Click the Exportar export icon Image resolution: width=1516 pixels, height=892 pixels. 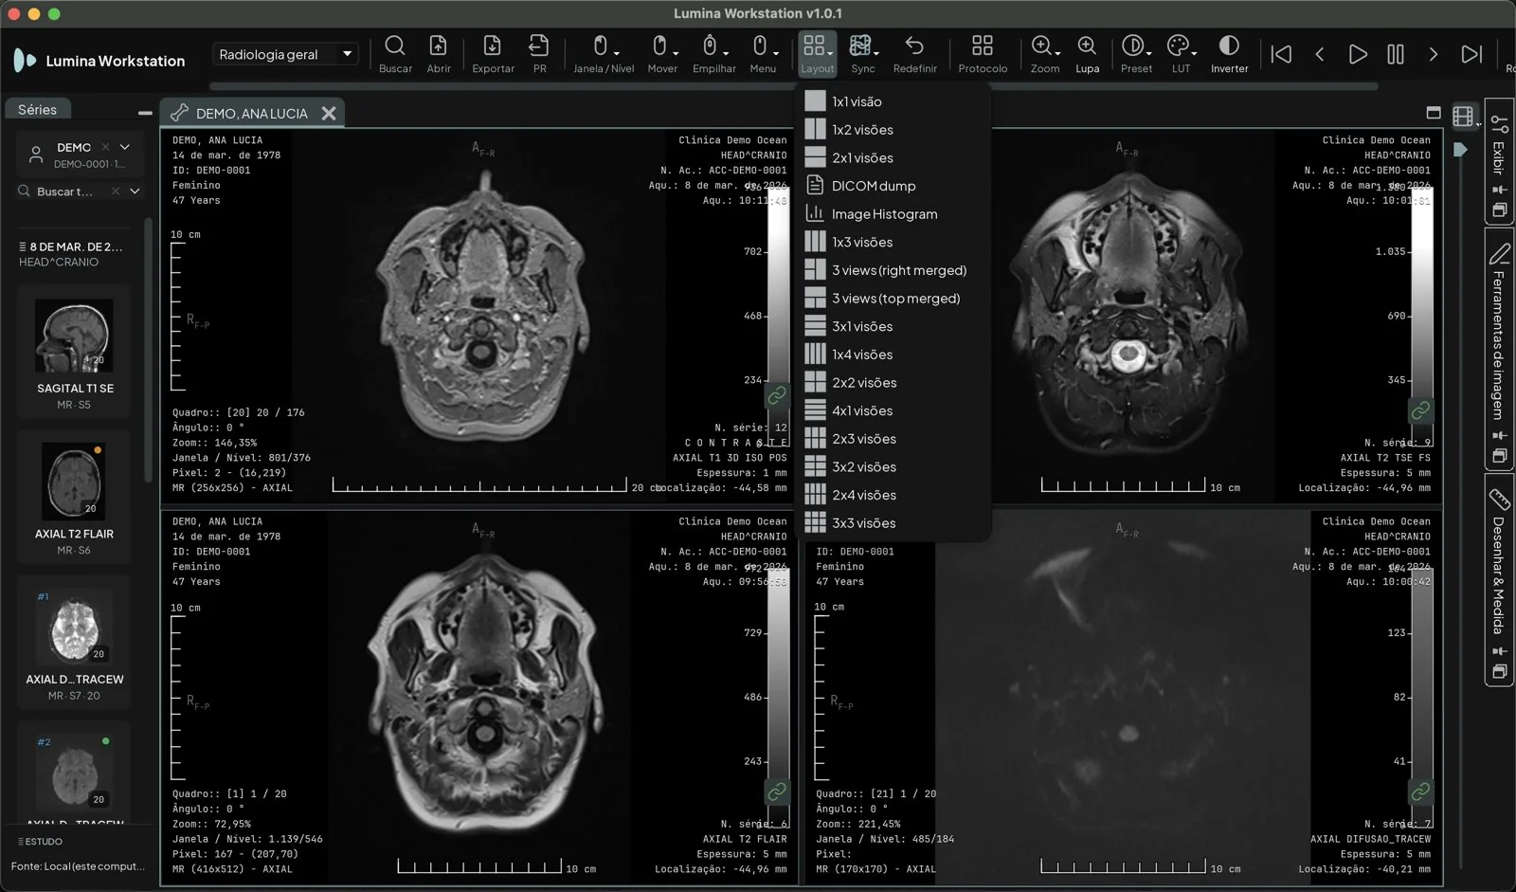[493, 54]
